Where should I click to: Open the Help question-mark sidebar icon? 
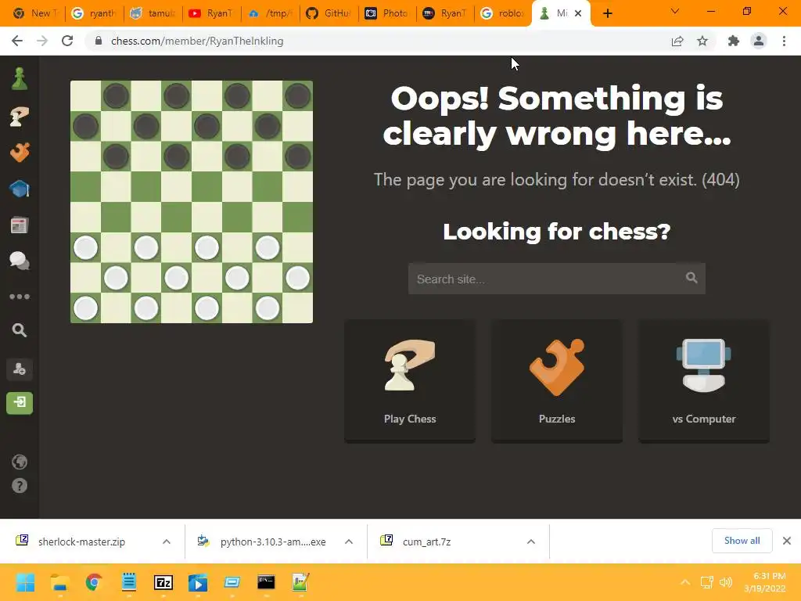click(x=20, y=485)
